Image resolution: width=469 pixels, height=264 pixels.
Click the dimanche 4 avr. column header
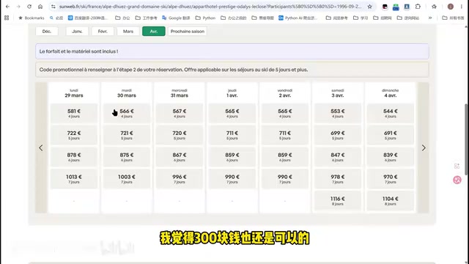391,93
